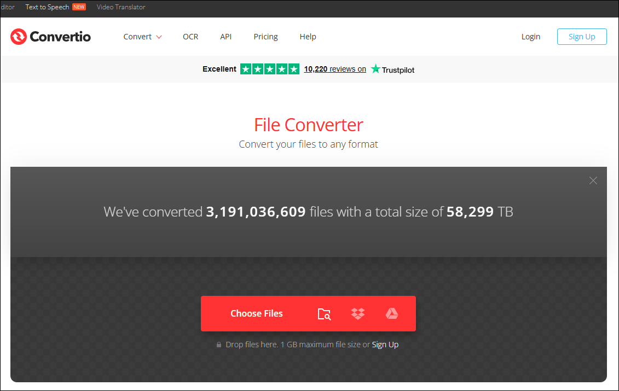Click Sign Up link below drop area
619x391 pixels.
pyautogui.click(x=385, y=345)
